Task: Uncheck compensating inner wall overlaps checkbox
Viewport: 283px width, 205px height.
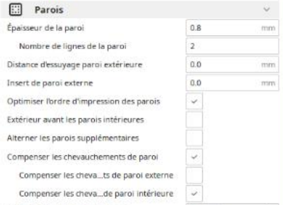Action: pos(194,194)
